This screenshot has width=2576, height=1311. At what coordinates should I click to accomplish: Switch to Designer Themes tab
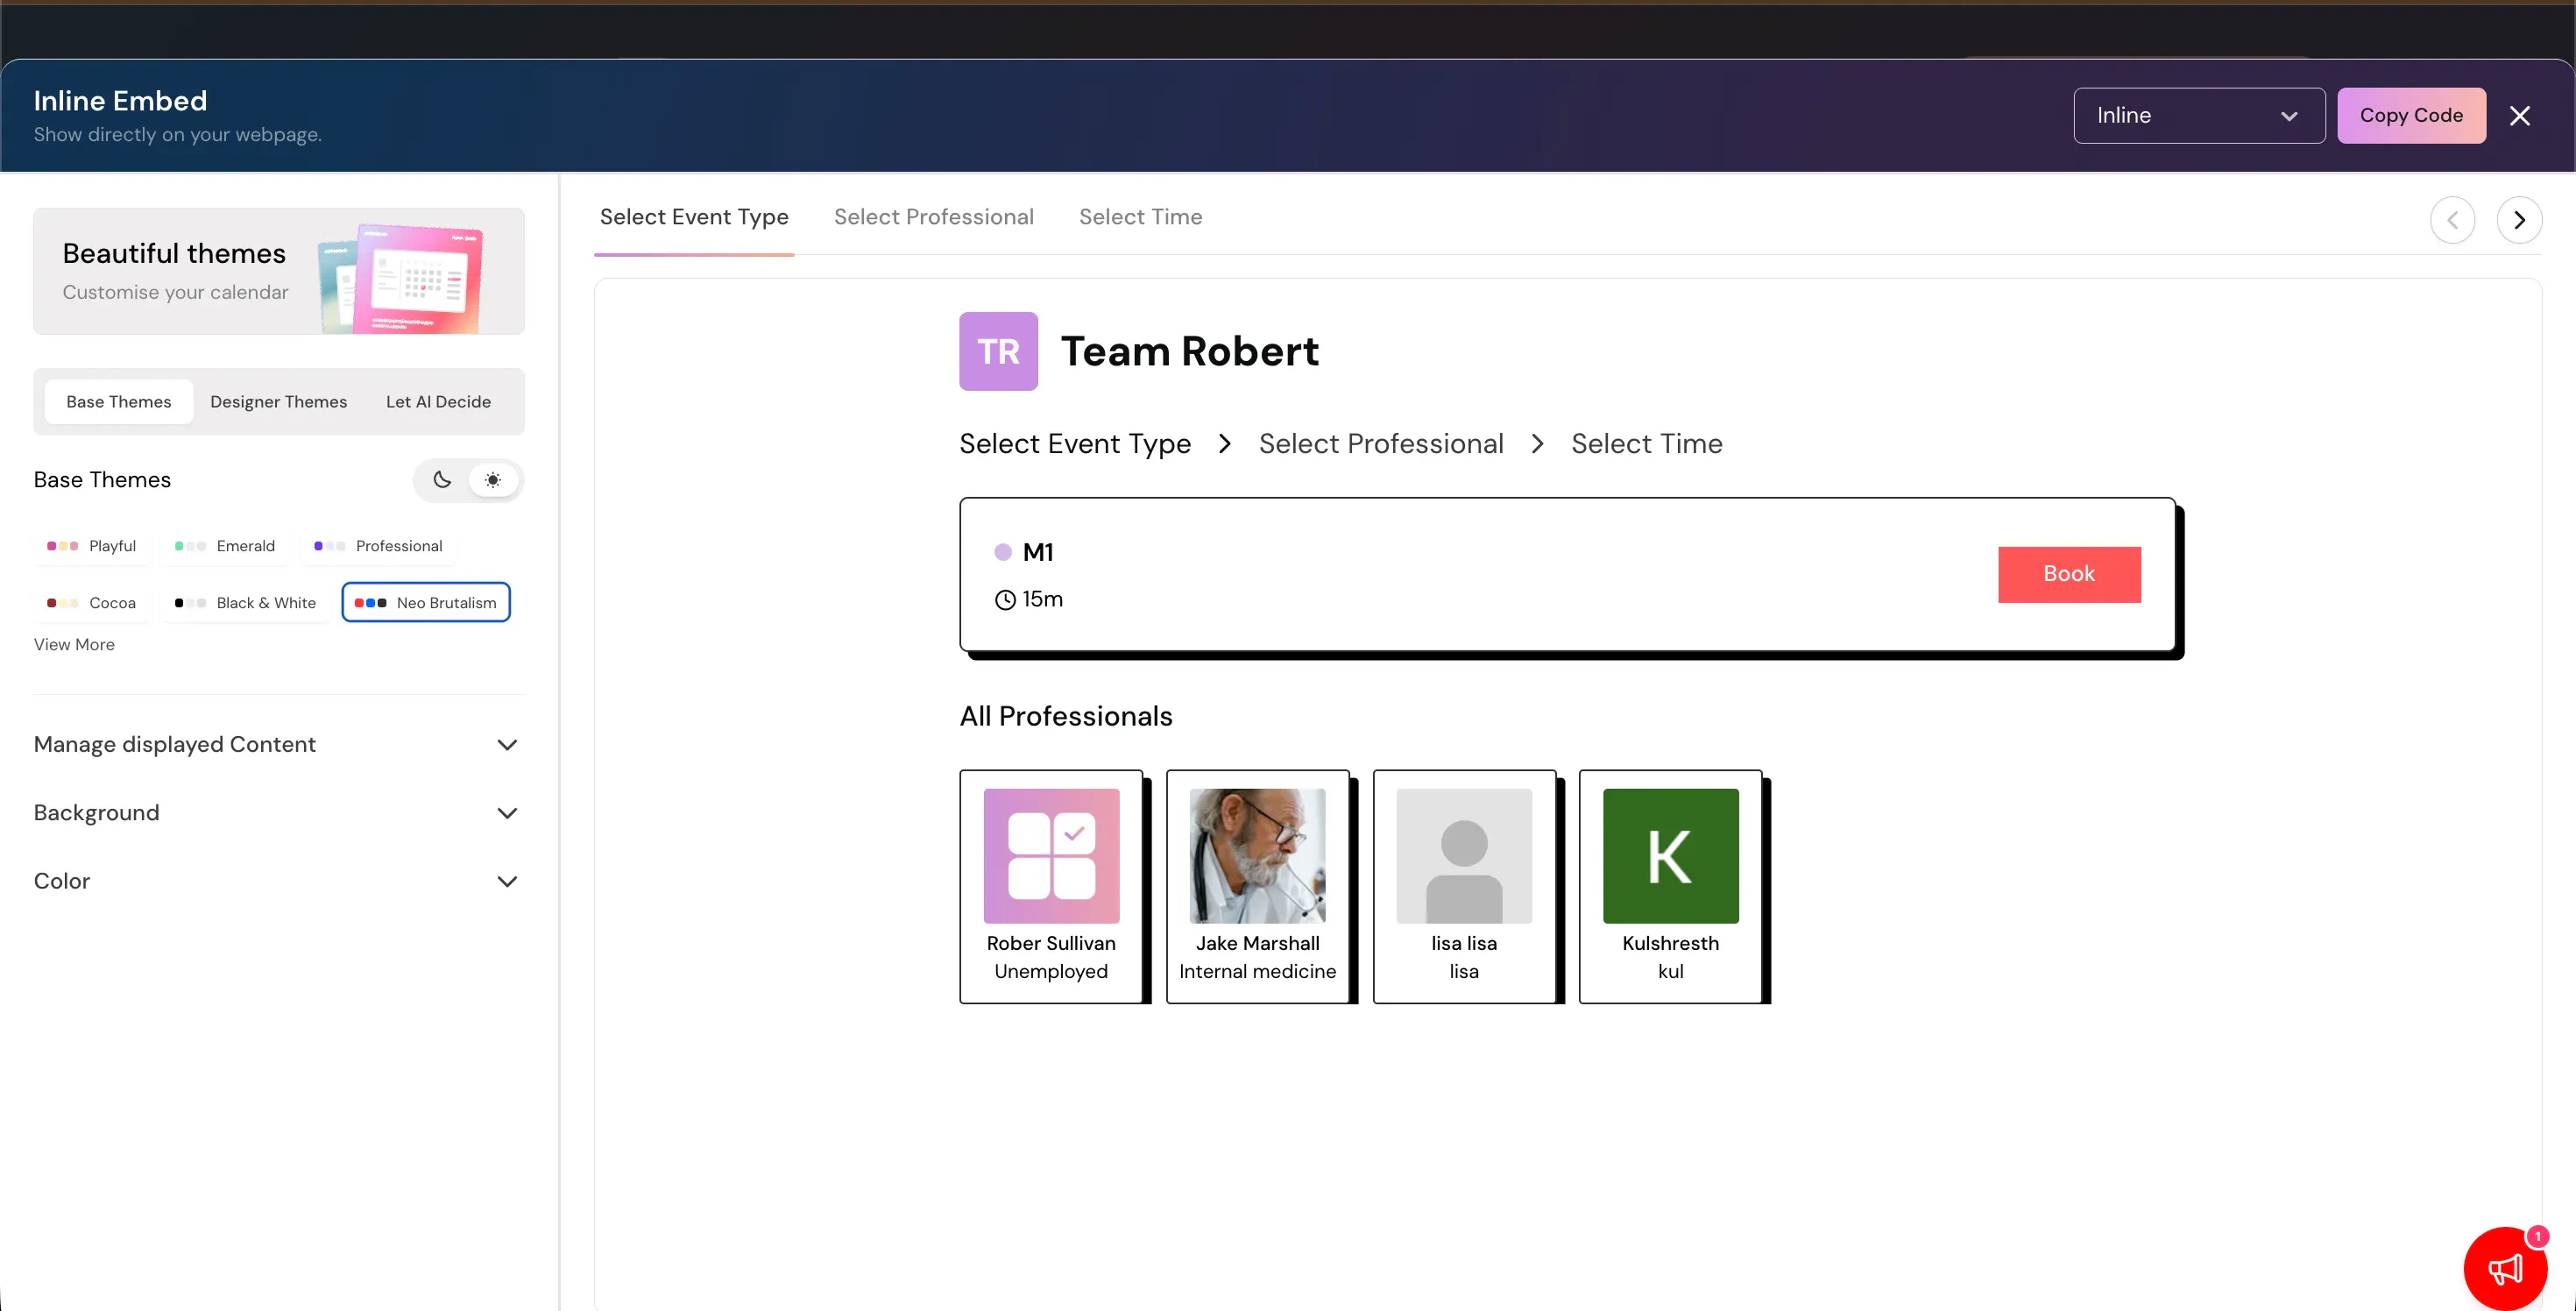278,402
